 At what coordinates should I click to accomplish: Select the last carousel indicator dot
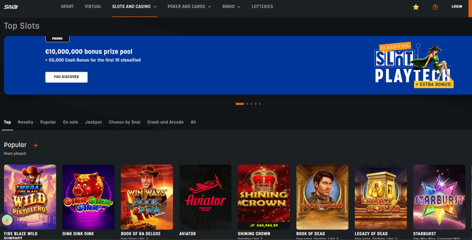coord(260,104)
